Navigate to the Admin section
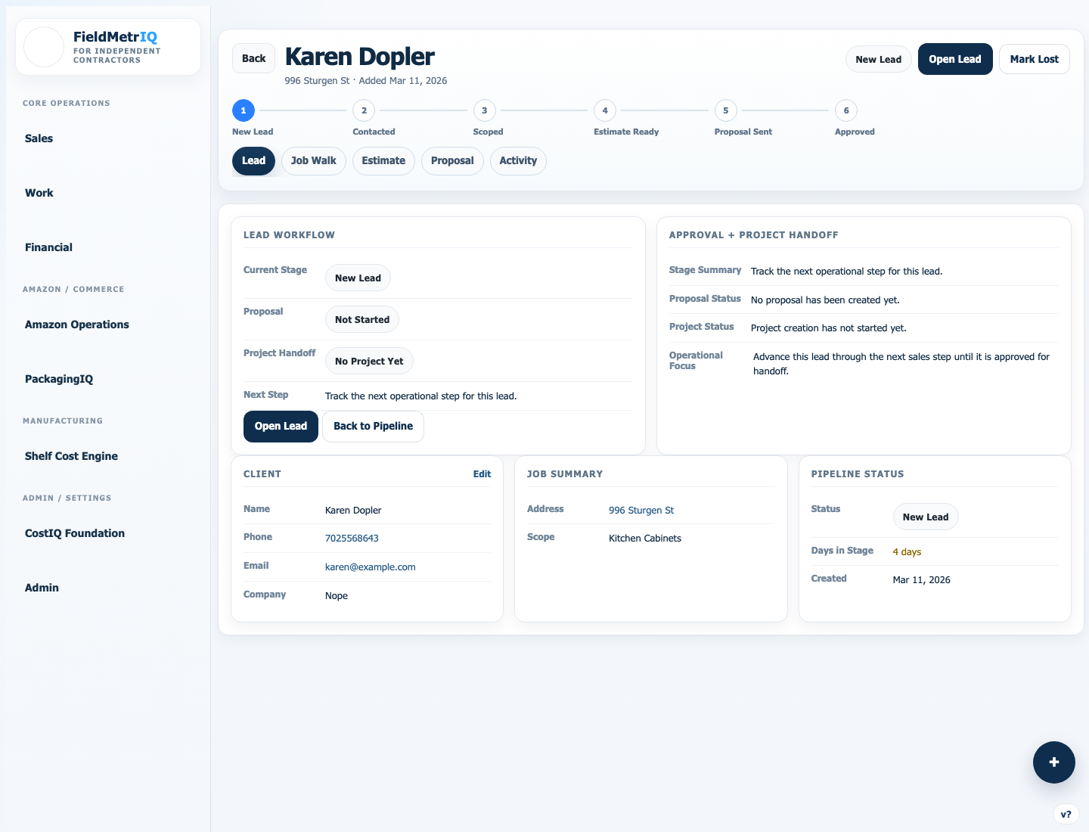 click(42, 588)
